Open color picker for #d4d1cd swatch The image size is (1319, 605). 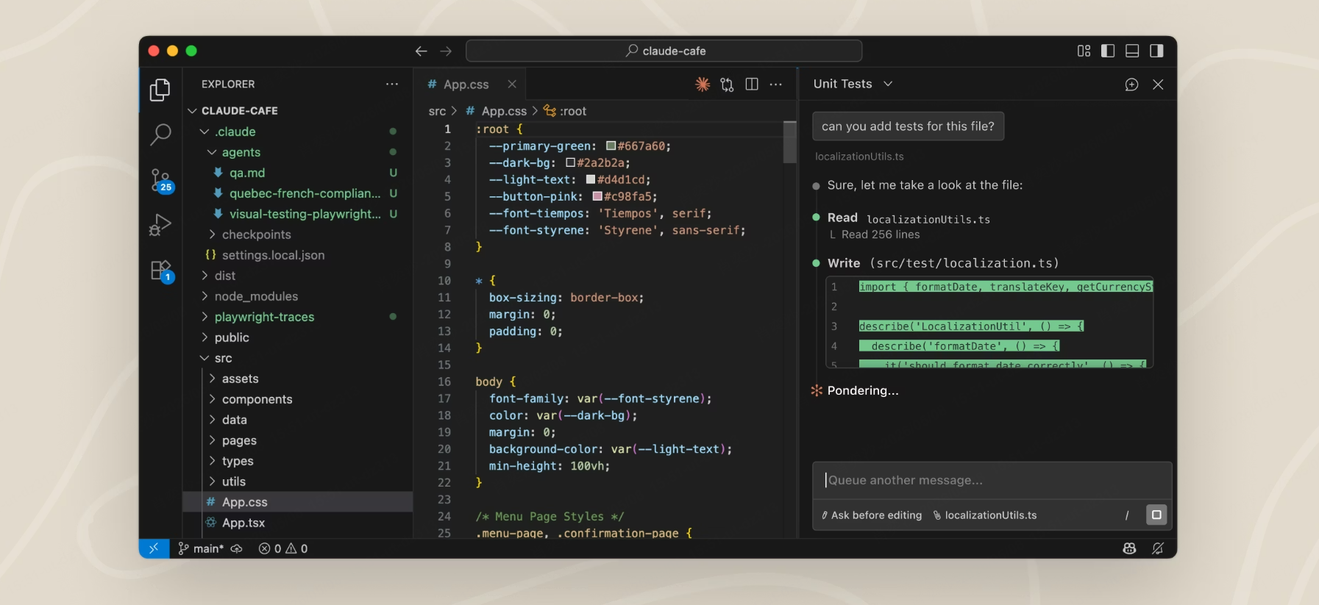click(x=590, y=179)
